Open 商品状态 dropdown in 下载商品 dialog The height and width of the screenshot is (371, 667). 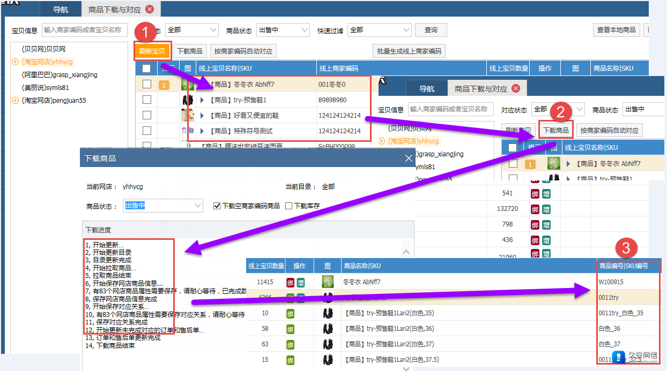(x=163, y=206)
